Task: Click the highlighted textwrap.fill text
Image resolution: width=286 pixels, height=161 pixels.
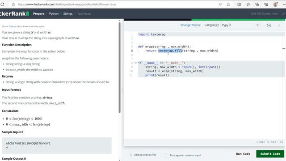Action: click(170, 51)
